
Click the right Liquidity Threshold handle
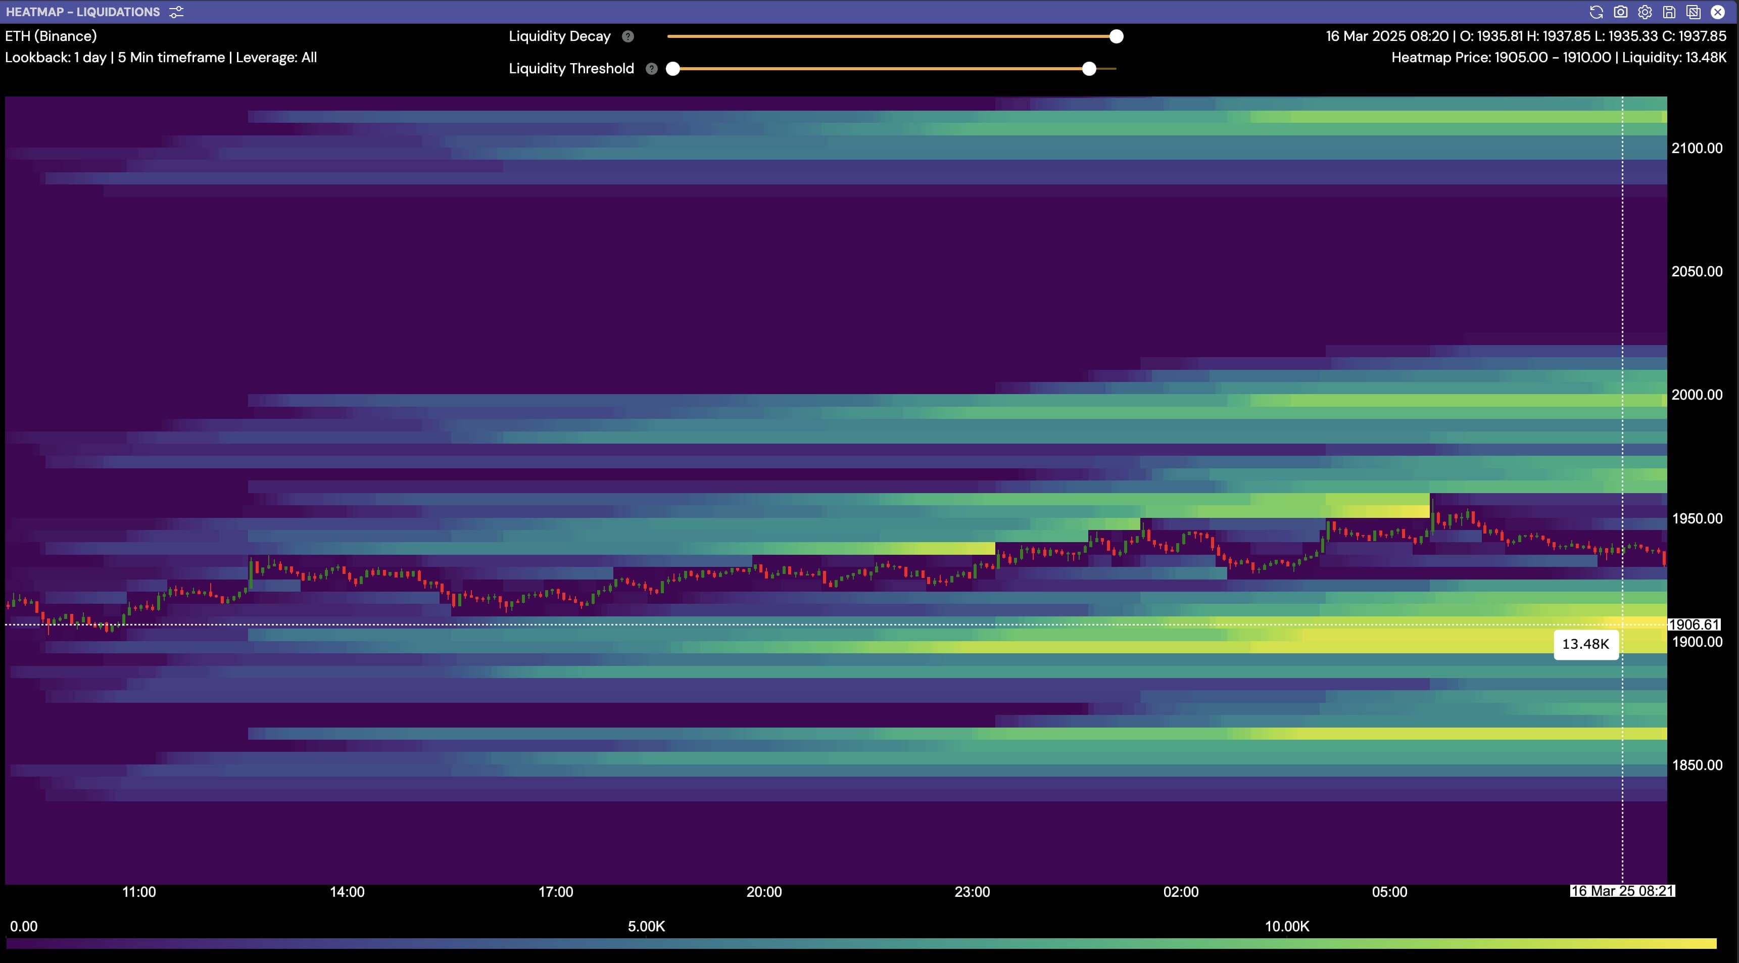1089,69
